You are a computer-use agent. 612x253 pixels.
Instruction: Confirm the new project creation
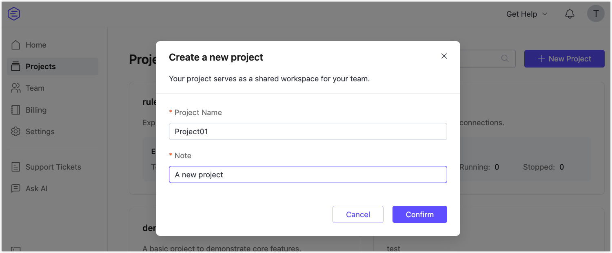(x=419, y=214)
